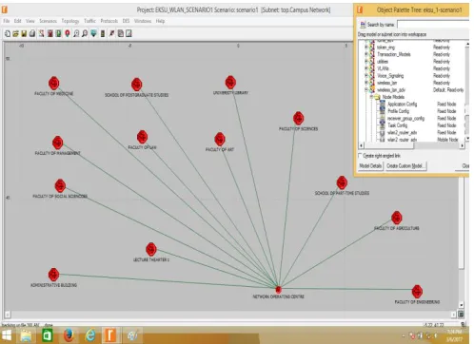Image resolution: width=474 pixels, height=344 pixels.
Task: Collapse the Node Models folder
Action: tap(371, 97)
